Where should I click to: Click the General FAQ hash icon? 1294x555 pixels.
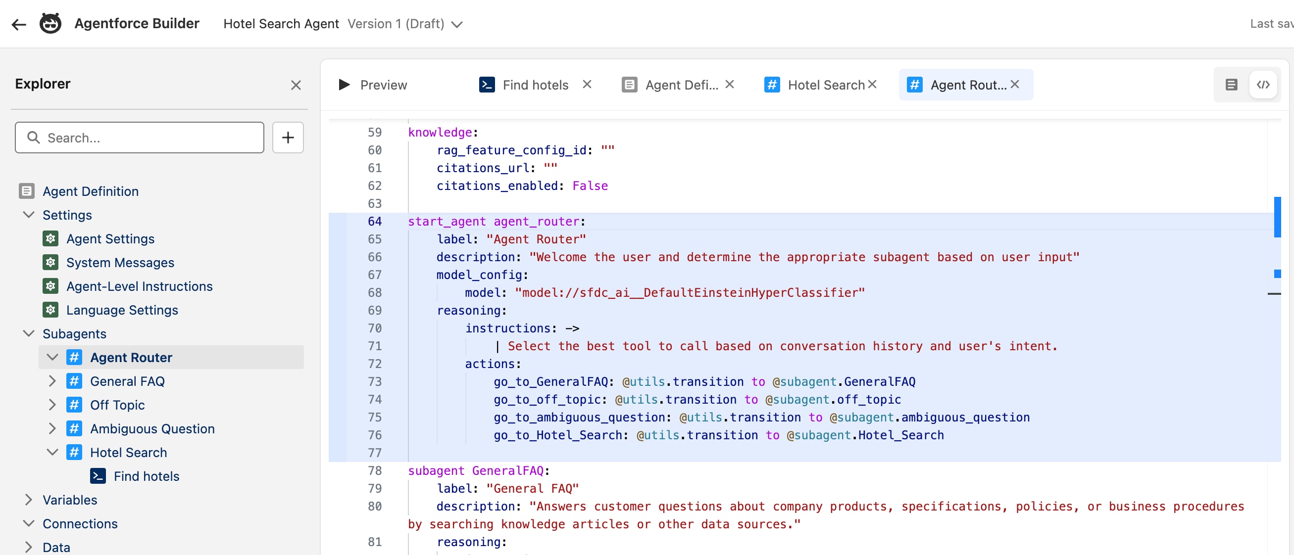pos(74,381)
